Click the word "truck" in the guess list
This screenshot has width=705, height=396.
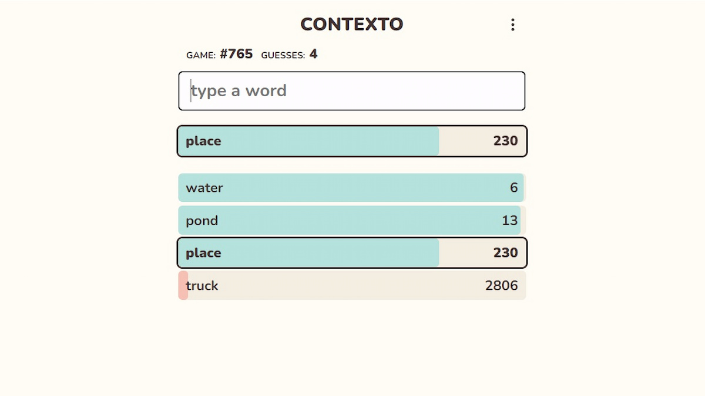click(202, 286)
